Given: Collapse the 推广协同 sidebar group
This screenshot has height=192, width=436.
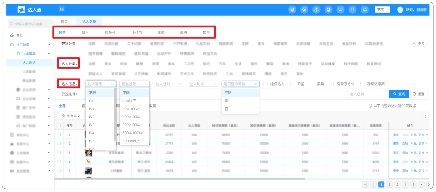Looking at the screenshot, I should coord(49,44).
